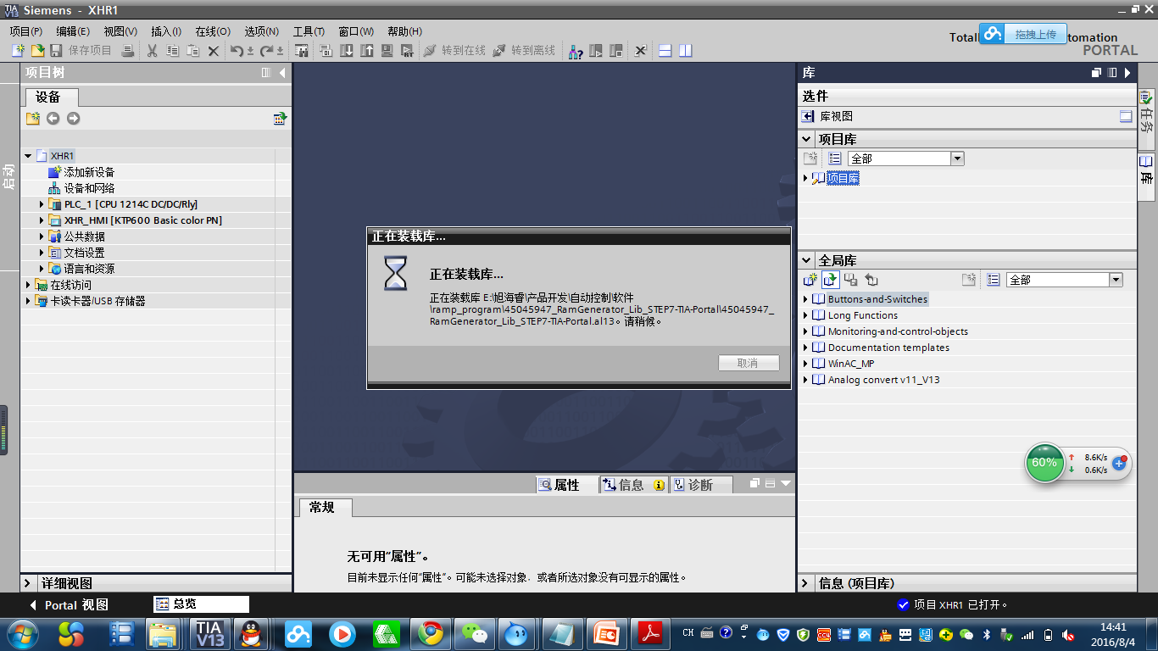Click the download to device icon
The image size is (1158, 651).
click(x=346, y=51)
